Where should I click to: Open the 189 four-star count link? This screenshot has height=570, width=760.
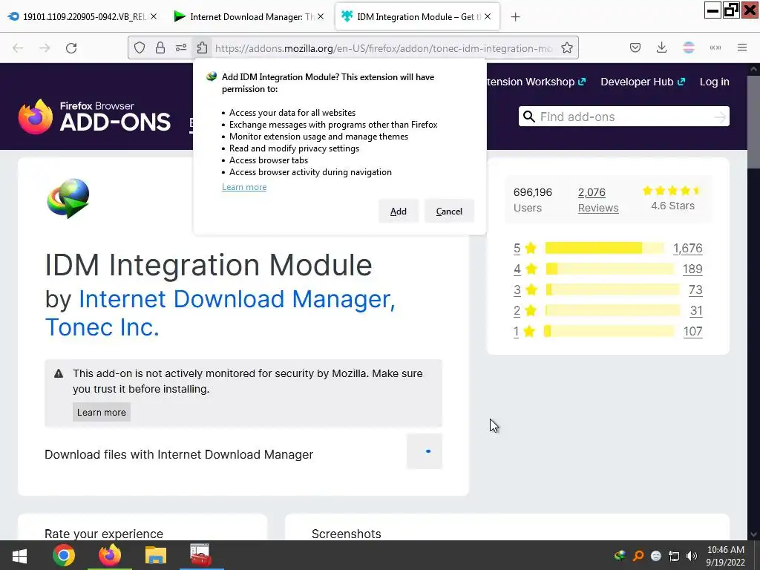click(692, 269)
